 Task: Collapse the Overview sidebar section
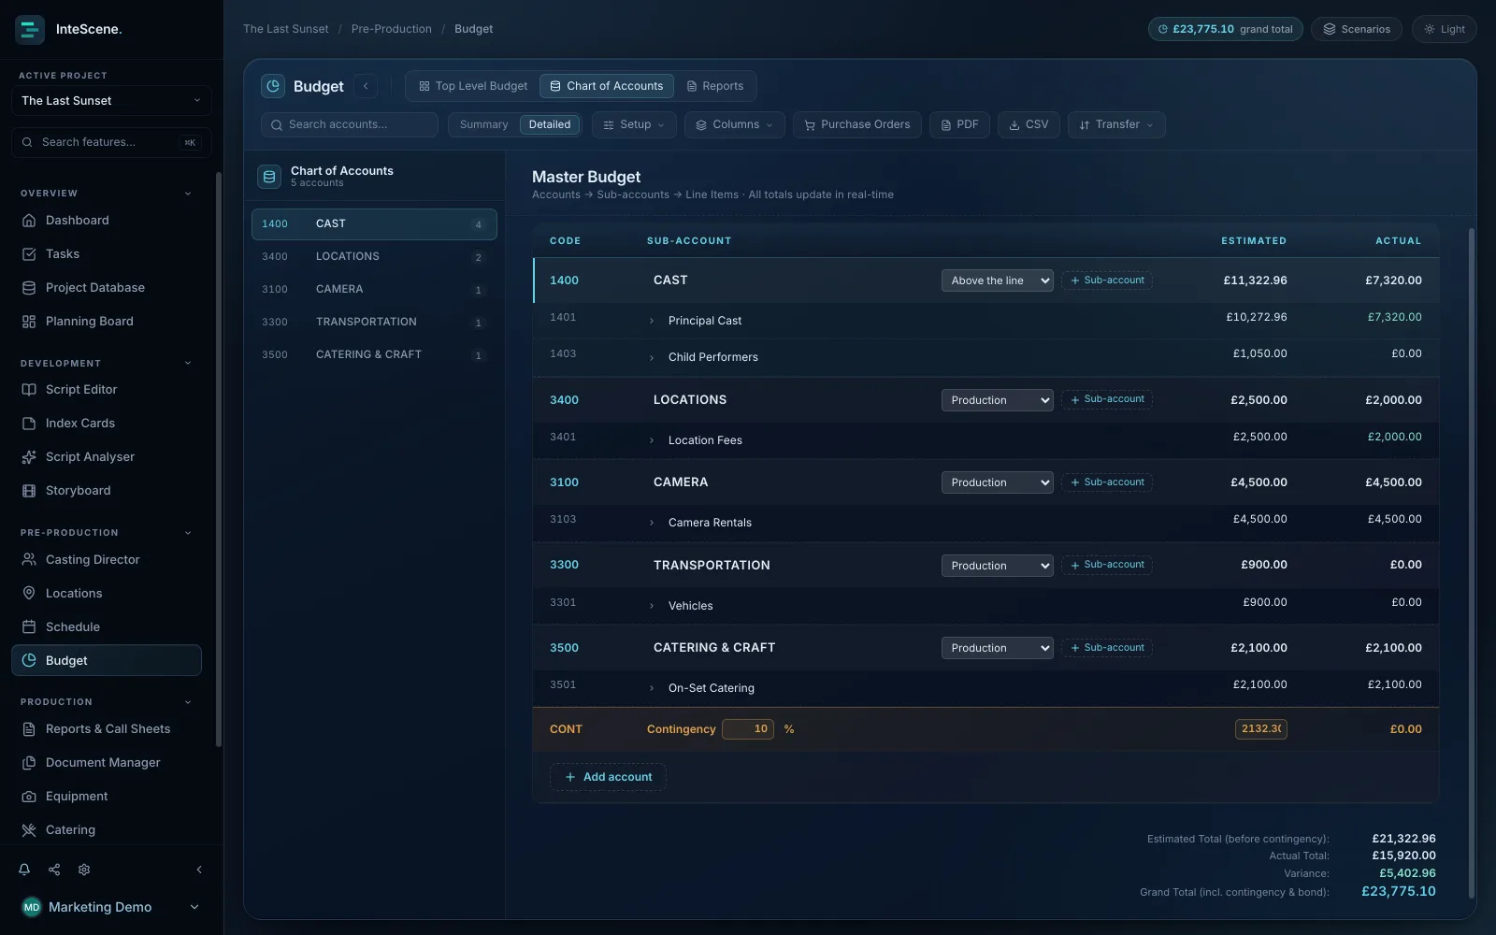pos(188,194)
